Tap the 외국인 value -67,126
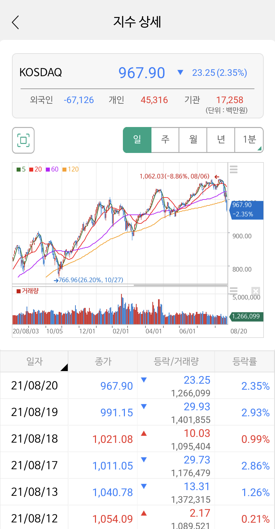The width and height of the screenshot is (275, 529). (x=79, y=100)
